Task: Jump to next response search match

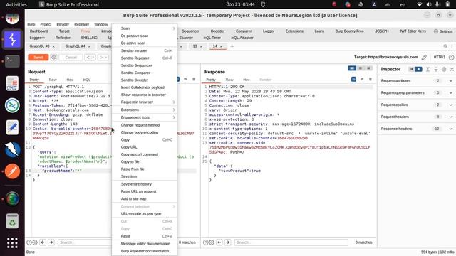Action: point(228,242)
